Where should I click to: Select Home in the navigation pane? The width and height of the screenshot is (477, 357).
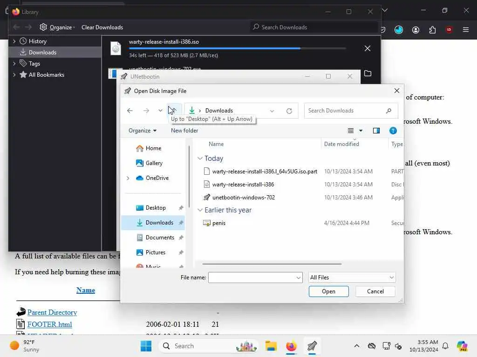coord(153,148)
